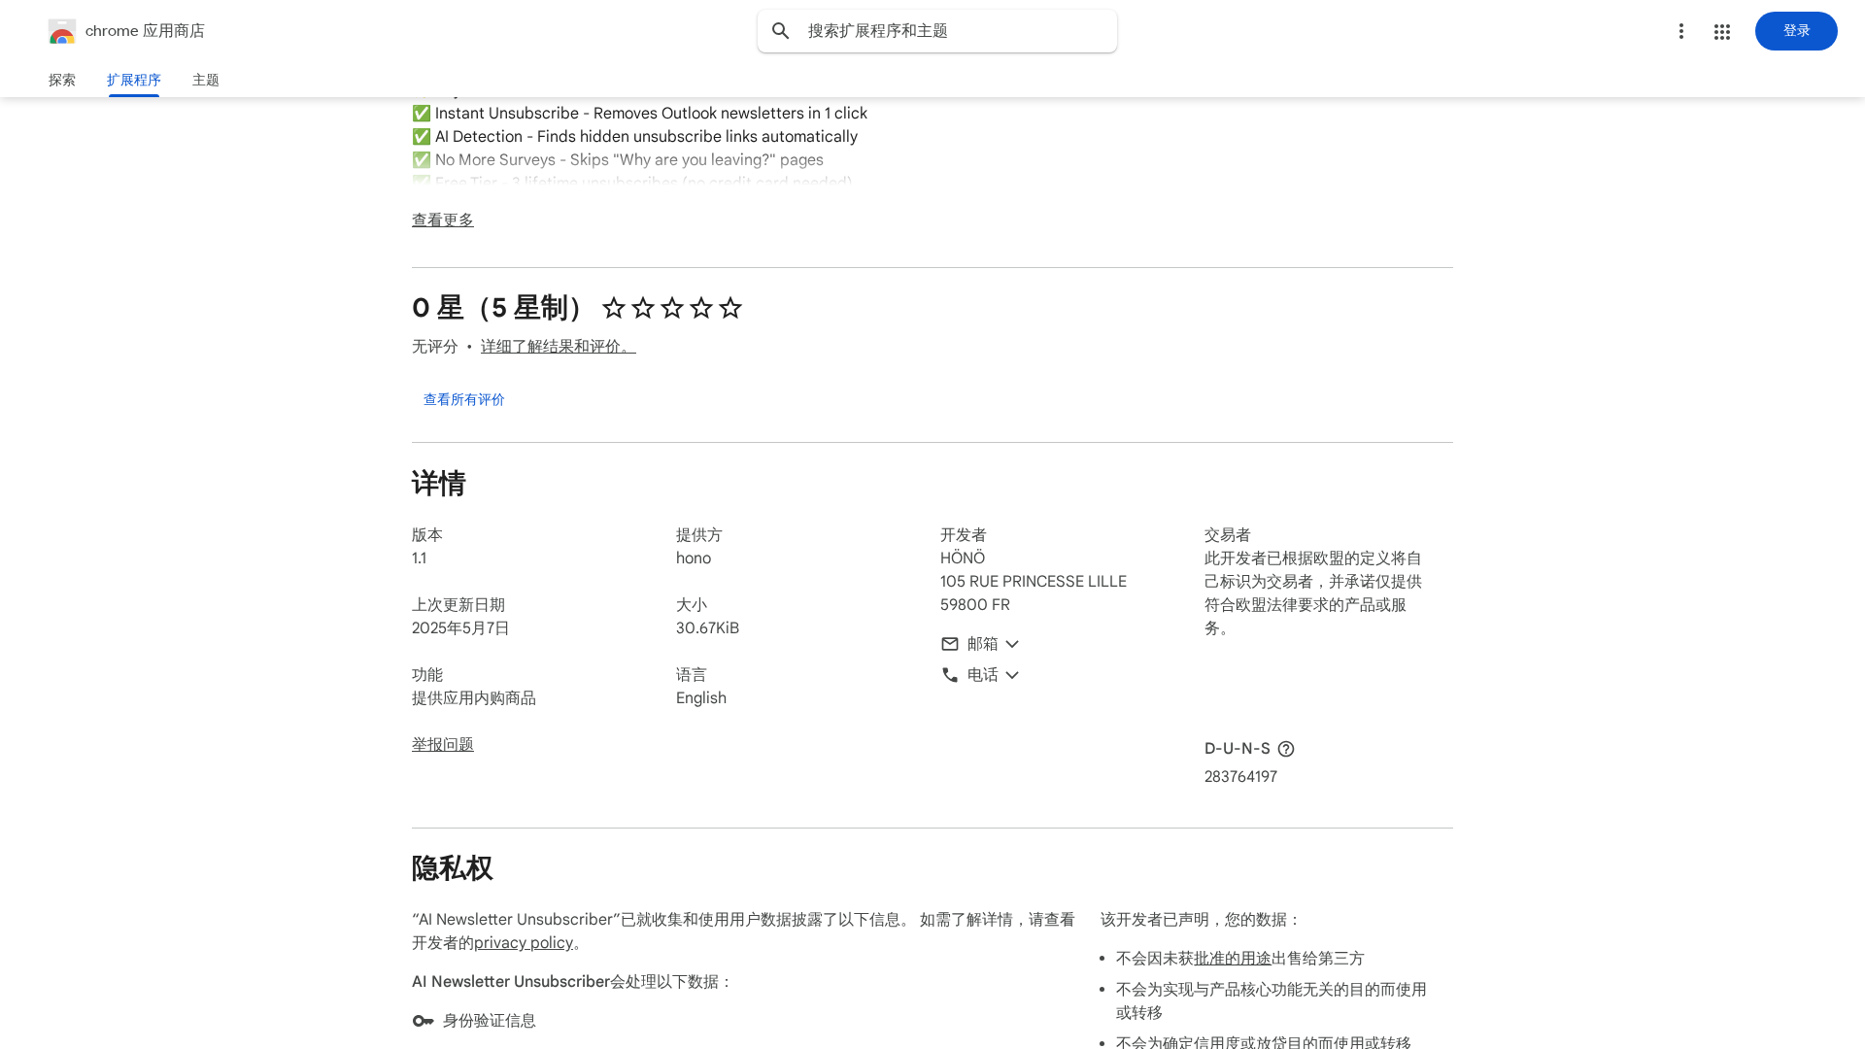The image size is (1865, 1049).
Task: Click the Chrome Web Store logo icon
Action: (x=62, y=31)
